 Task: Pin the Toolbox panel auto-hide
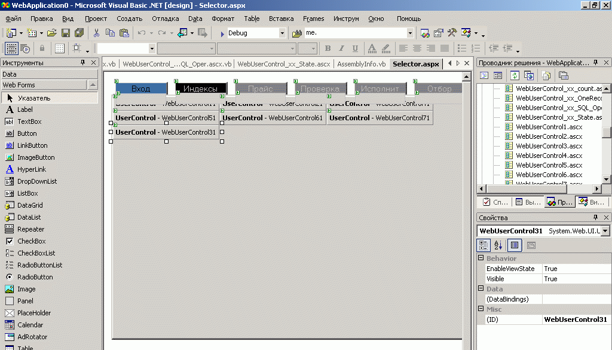82,62
